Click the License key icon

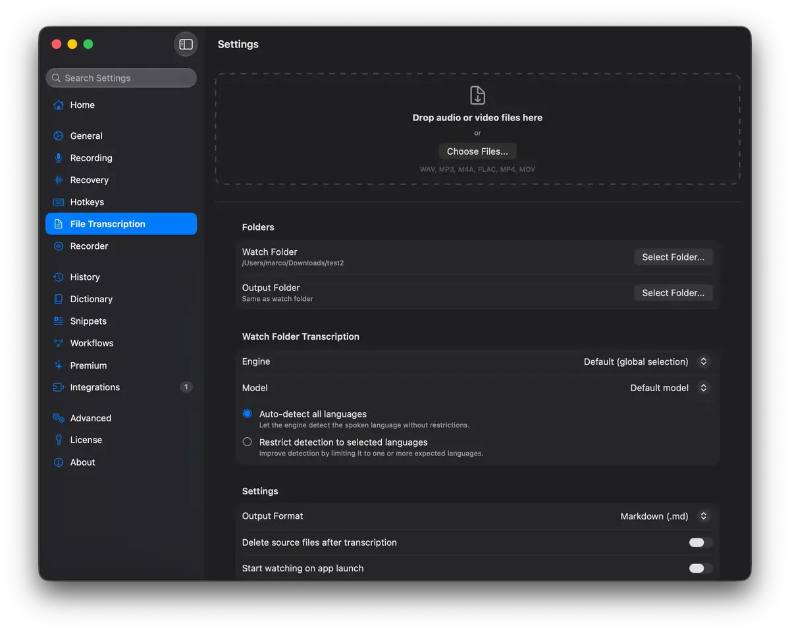pyautogui.click(x=59, y=440)
